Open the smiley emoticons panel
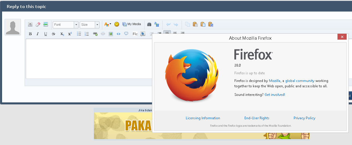352x145 pixels. pos(117,24)
